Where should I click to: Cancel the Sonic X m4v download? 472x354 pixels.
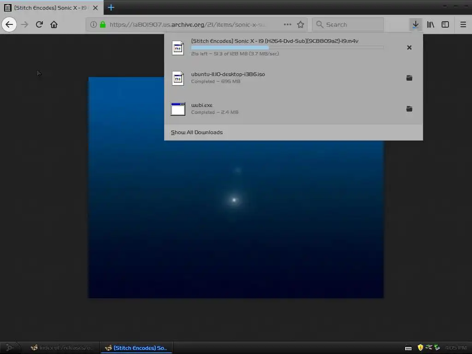tap(409, 47)
